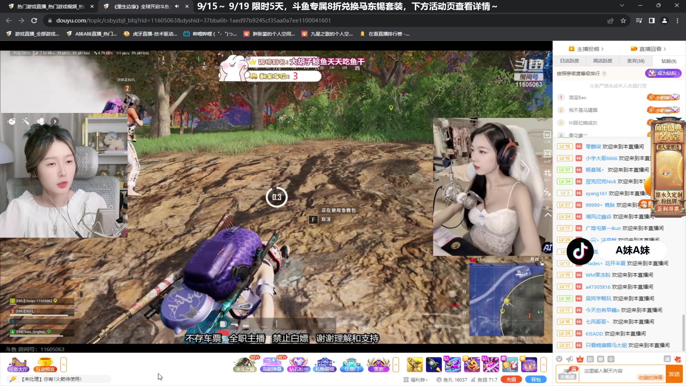Click username KIEADD in chat
The height and width of the screenshot is (386, 686).
tap(594, 334)
